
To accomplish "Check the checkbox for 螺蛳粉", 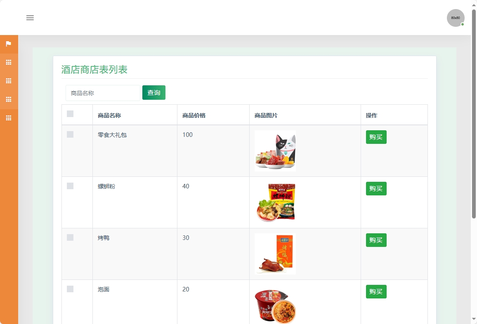I will (70, 185).
